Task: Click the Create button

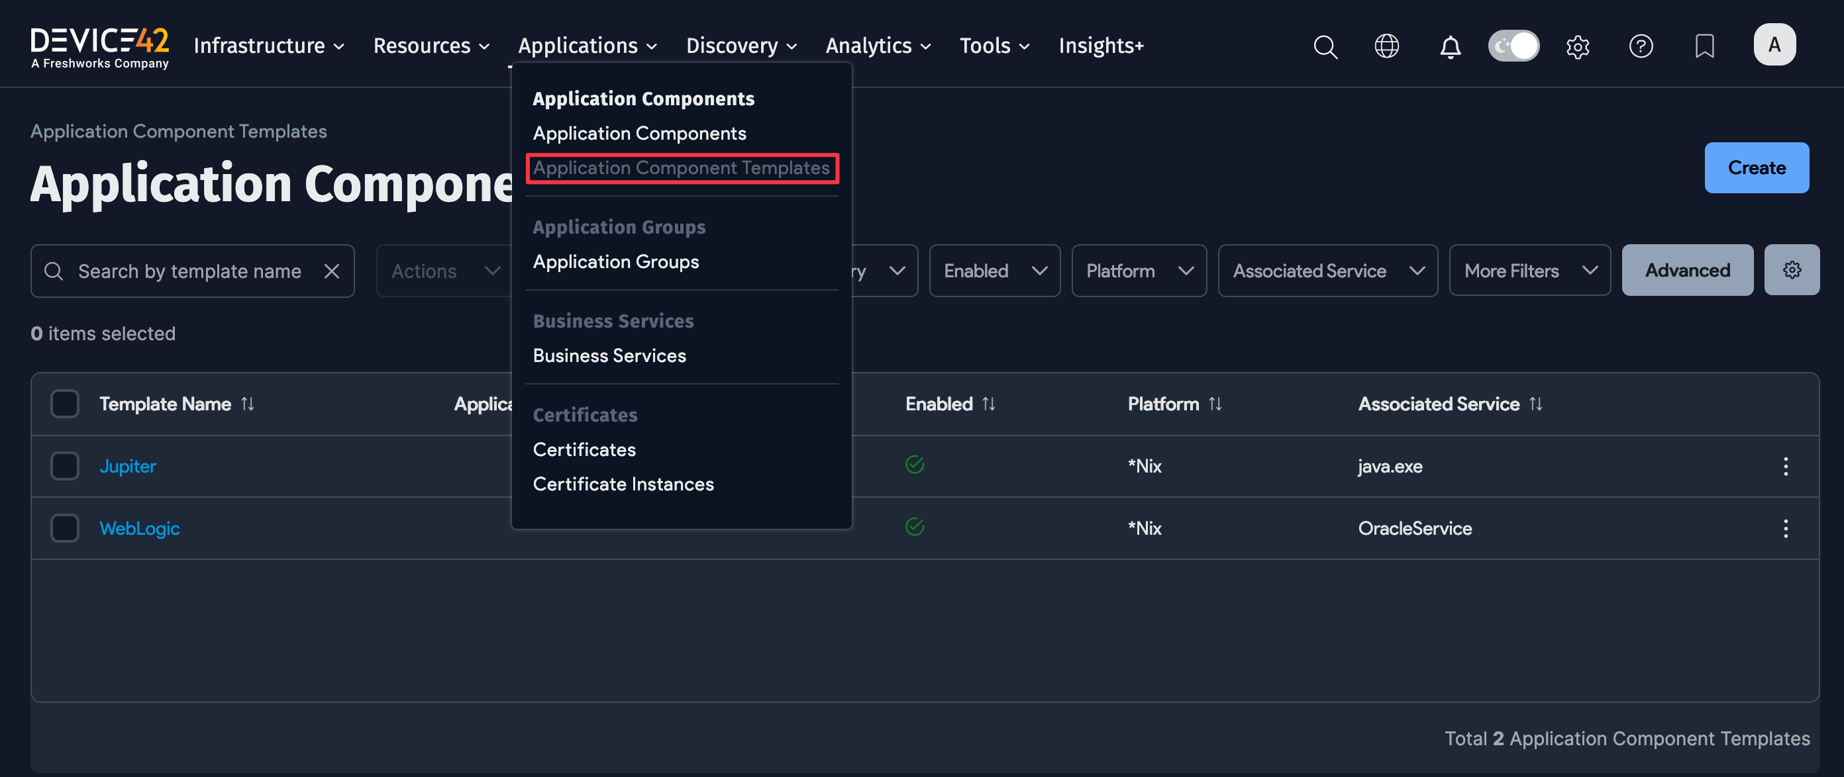Action: tap(1757, 167)
